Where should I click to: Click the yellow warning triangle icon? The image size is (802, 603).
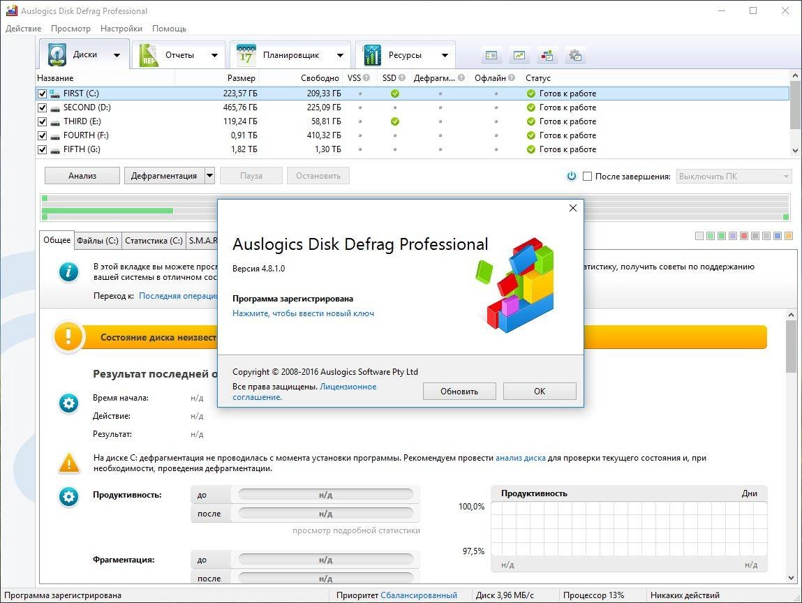point(69,463)
